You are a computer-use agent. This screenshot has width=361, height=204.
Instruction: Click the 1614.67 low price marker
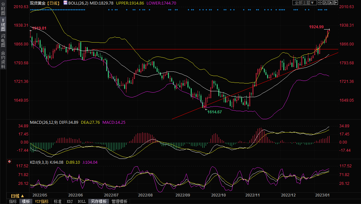click(x=214, y=112)
